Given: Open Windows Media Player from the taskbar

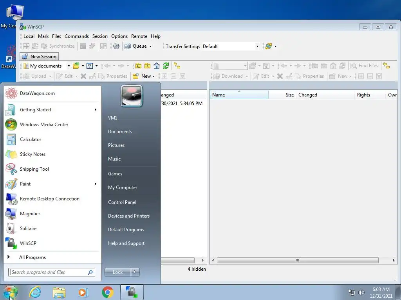Looking at the screenshot, I should (x=83, y=292).
